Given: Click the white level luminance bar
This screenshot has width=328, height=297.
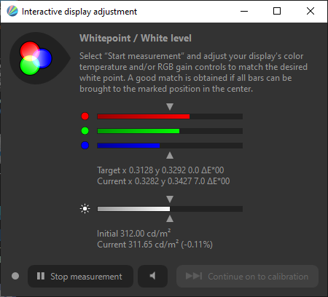Looking at the screenshot, I should (170, 209).
